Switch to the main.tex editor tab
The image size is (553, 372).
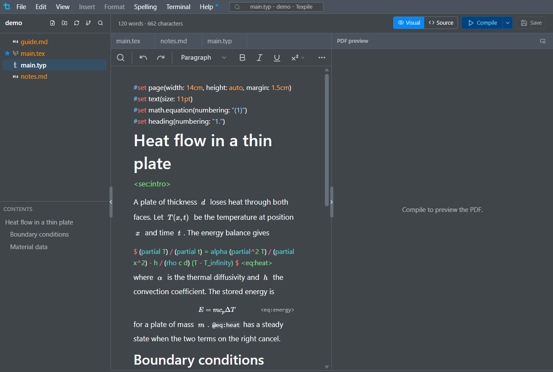tap(133, 41)
